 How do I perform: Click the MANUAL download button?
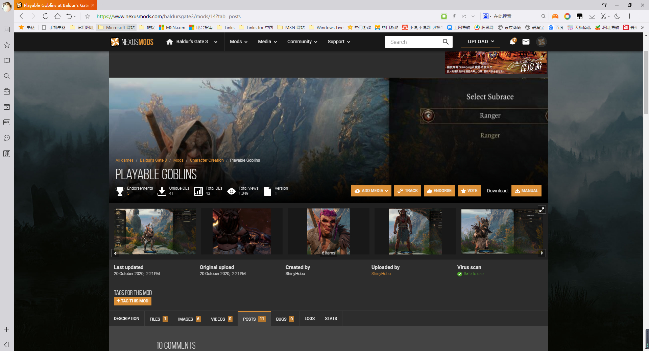pyautogui.click(x=526, y=191)
